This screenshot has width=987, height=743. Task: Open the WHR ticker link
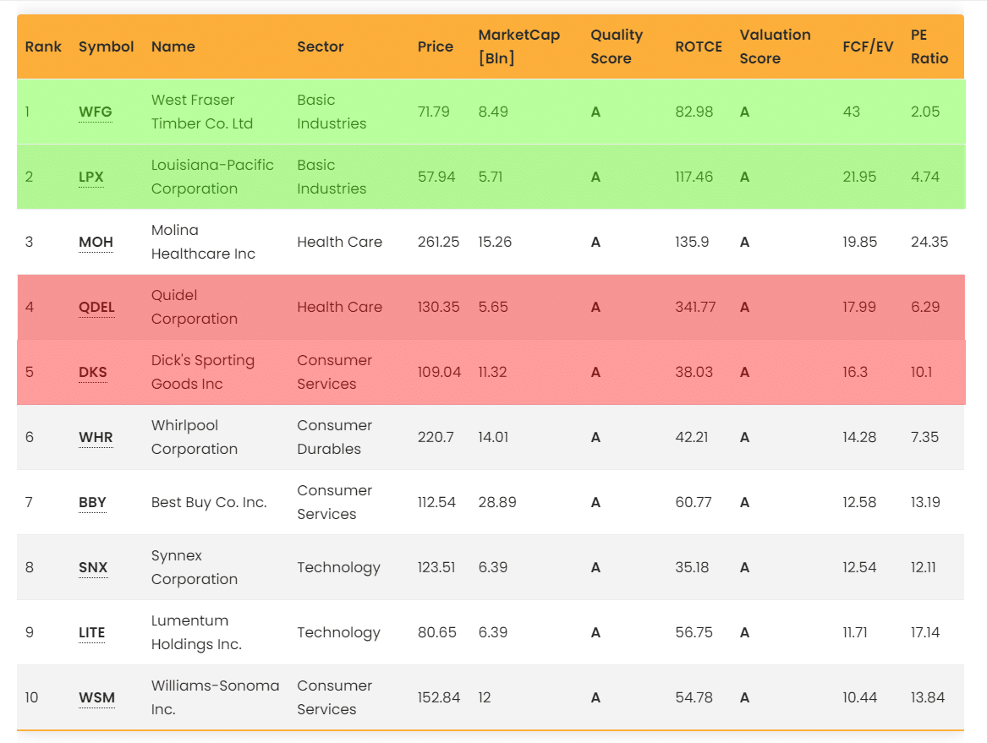click(x=96, y=438)
